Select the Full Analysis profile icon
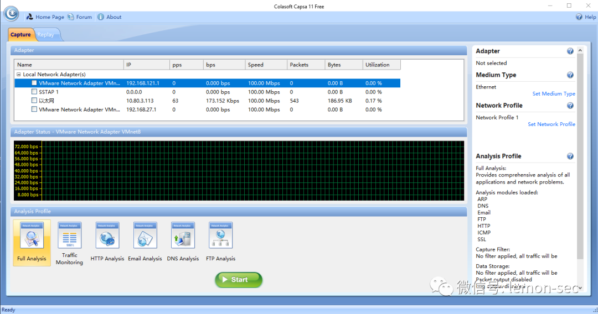 [x=32, y=243]
